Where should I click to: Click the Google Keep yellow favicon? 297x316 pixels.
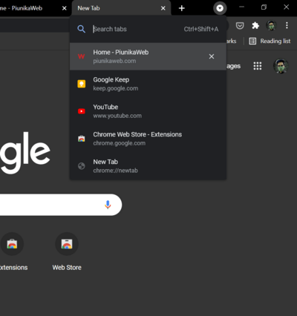[82, 84]
